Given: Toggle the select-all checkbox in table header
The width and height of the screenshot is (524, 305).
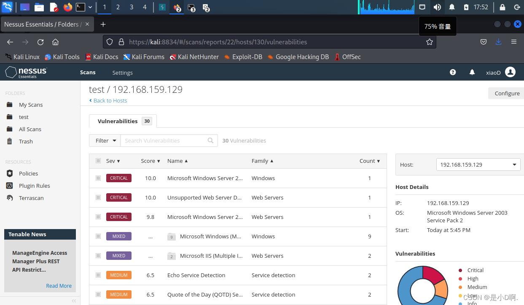Looking at the screenshot, I should pos(98,161).
